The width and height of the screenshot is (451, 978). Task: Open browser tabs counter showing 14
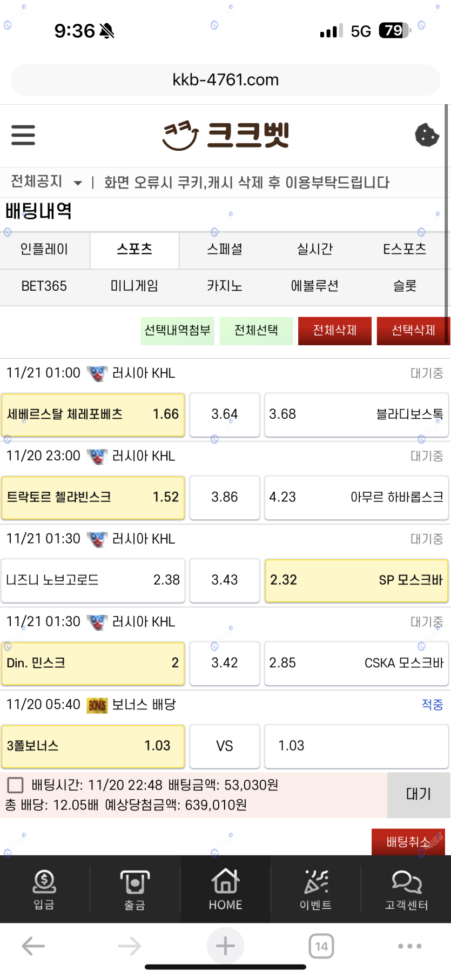[x=321, y=946]
